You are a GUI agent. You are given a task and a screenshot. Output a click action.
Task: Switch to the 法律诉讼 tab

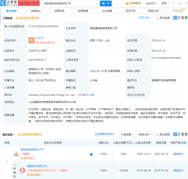36,11
